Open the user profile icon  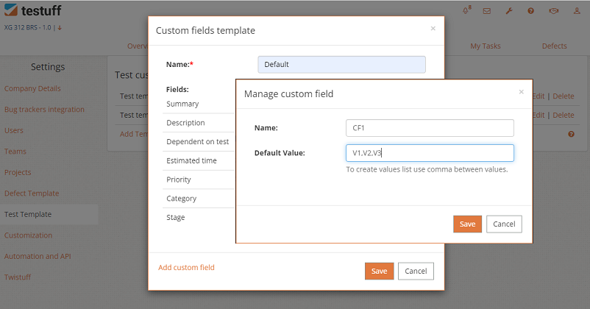pos(577,11)
